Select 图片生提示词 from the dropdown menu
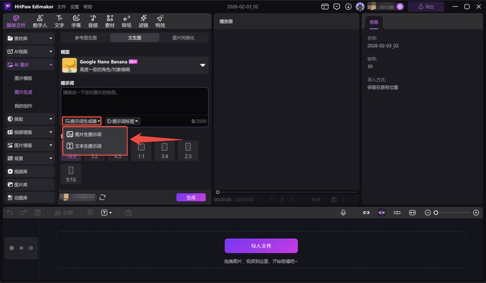 [x=87, y=135]
